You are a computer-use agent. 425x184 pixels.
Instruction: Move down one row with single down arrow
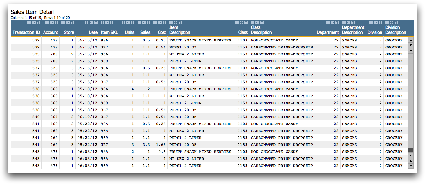(411, 155)
